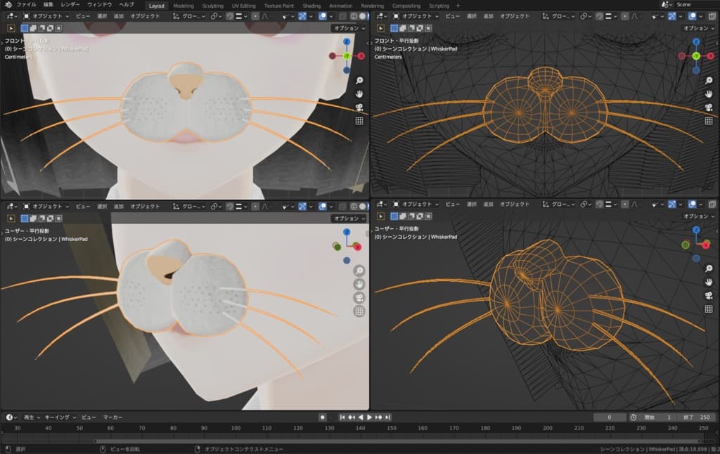Click zoom icon in top-left viewport
720x454 pixels.
(x=359, y=81)
